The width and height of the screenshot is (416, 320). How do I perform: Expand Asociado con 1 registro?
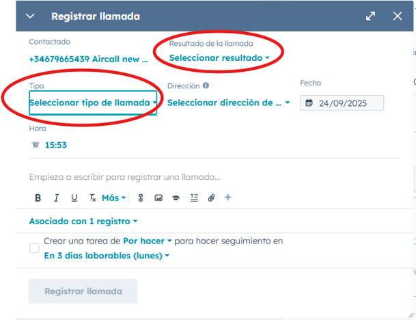coord(83,222)
